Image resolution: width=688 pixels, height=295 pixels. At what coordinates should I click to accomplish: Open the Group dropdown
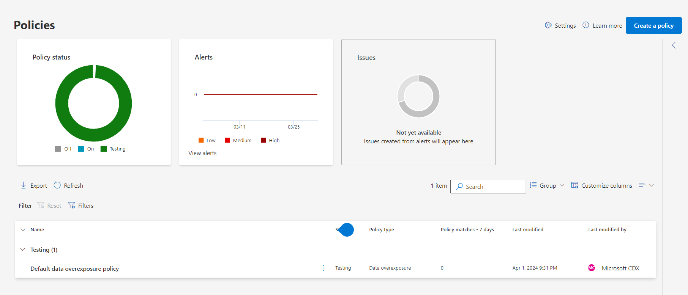(x=548, y=185)
